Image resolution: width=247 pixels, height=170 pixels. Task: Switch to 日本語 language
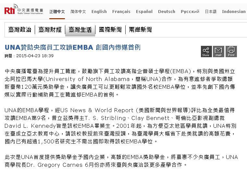[x=211, y=11]
